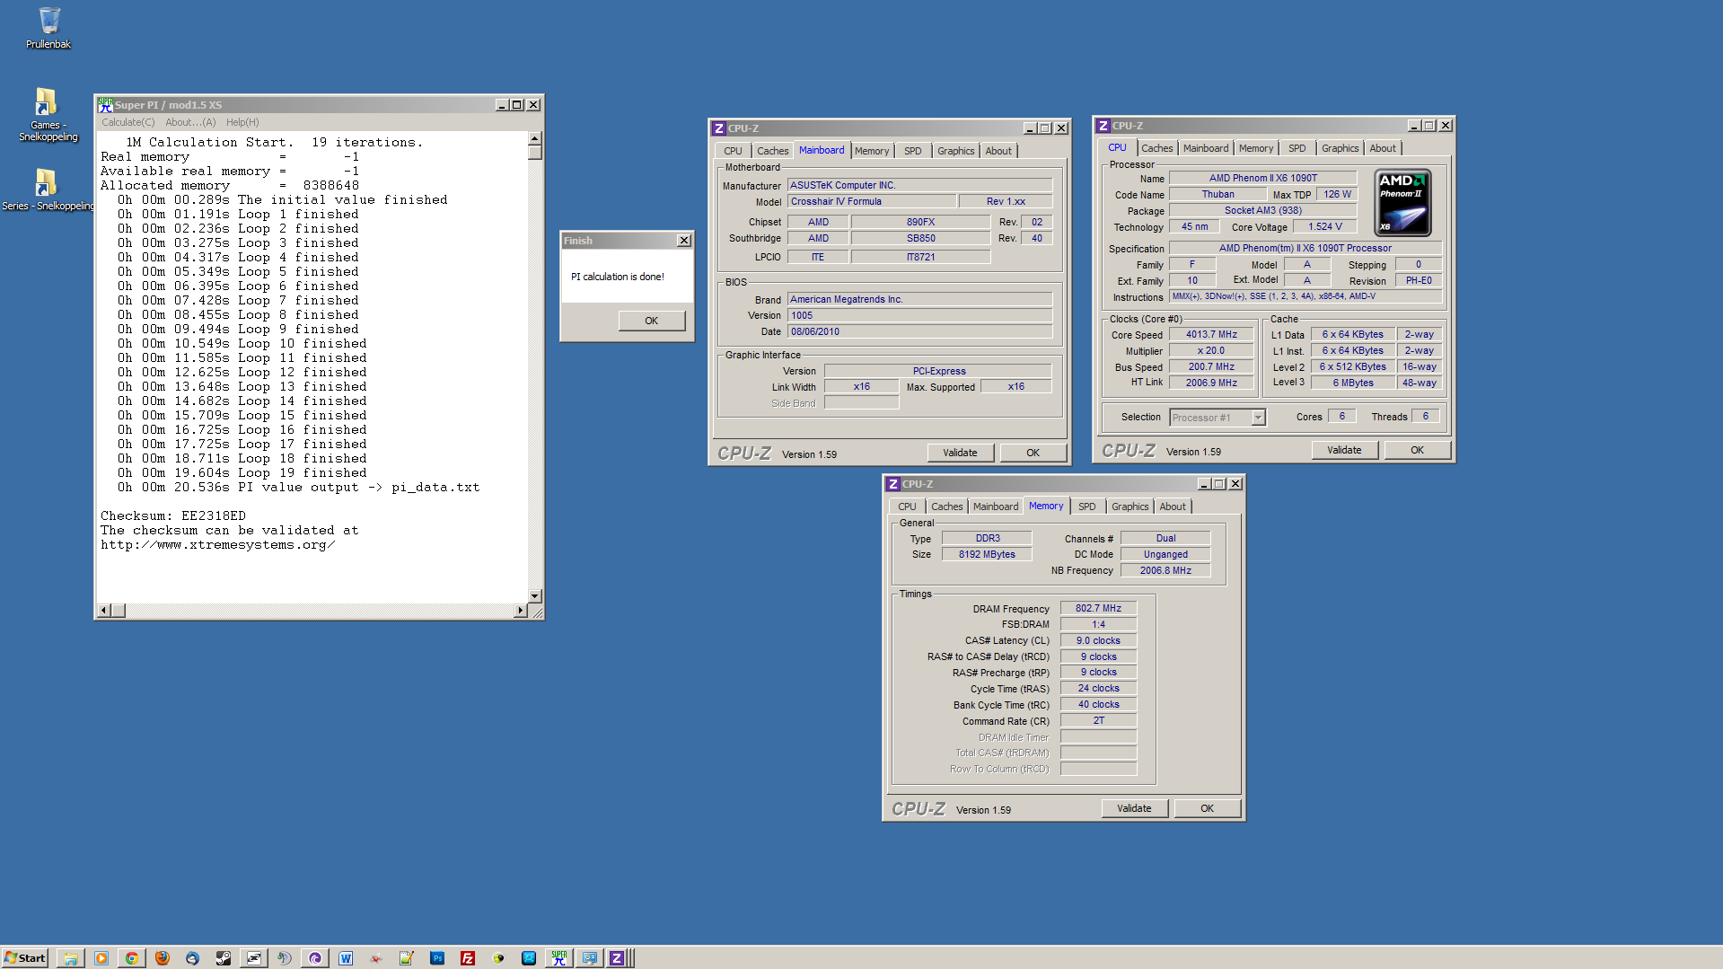
Task: Click OK in the Mainboard CPU-Z window
Action: pyautogui.click(x=1033, y=453)
